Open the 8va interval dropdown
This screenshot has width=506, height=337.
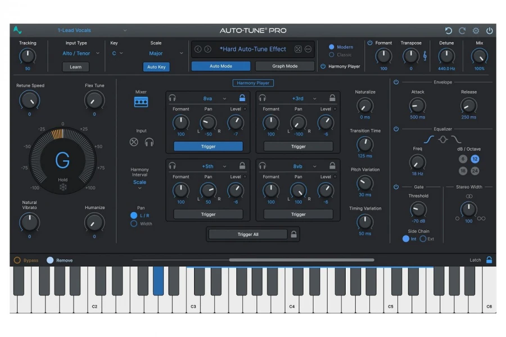[214, 98]
